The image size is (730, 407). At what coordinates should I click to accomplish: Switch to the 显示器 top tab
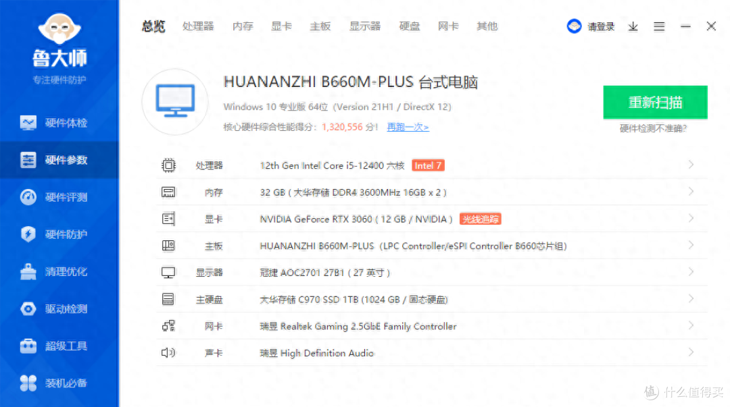pyautogui.click(x=365, y=26)
